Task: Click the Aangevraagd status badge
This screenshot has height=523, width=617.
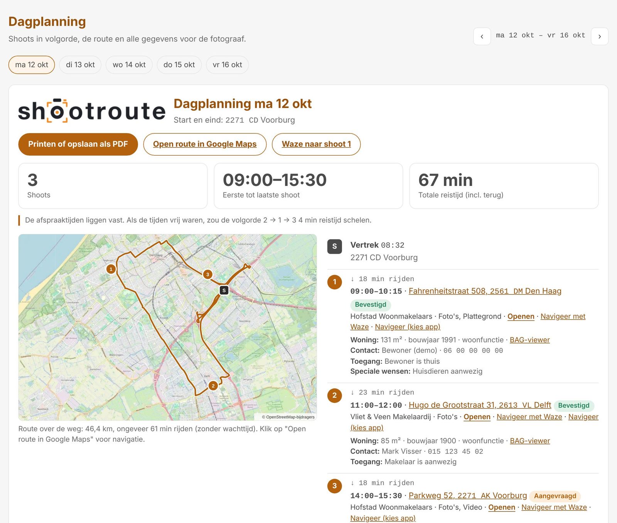Action: [555, 496]
